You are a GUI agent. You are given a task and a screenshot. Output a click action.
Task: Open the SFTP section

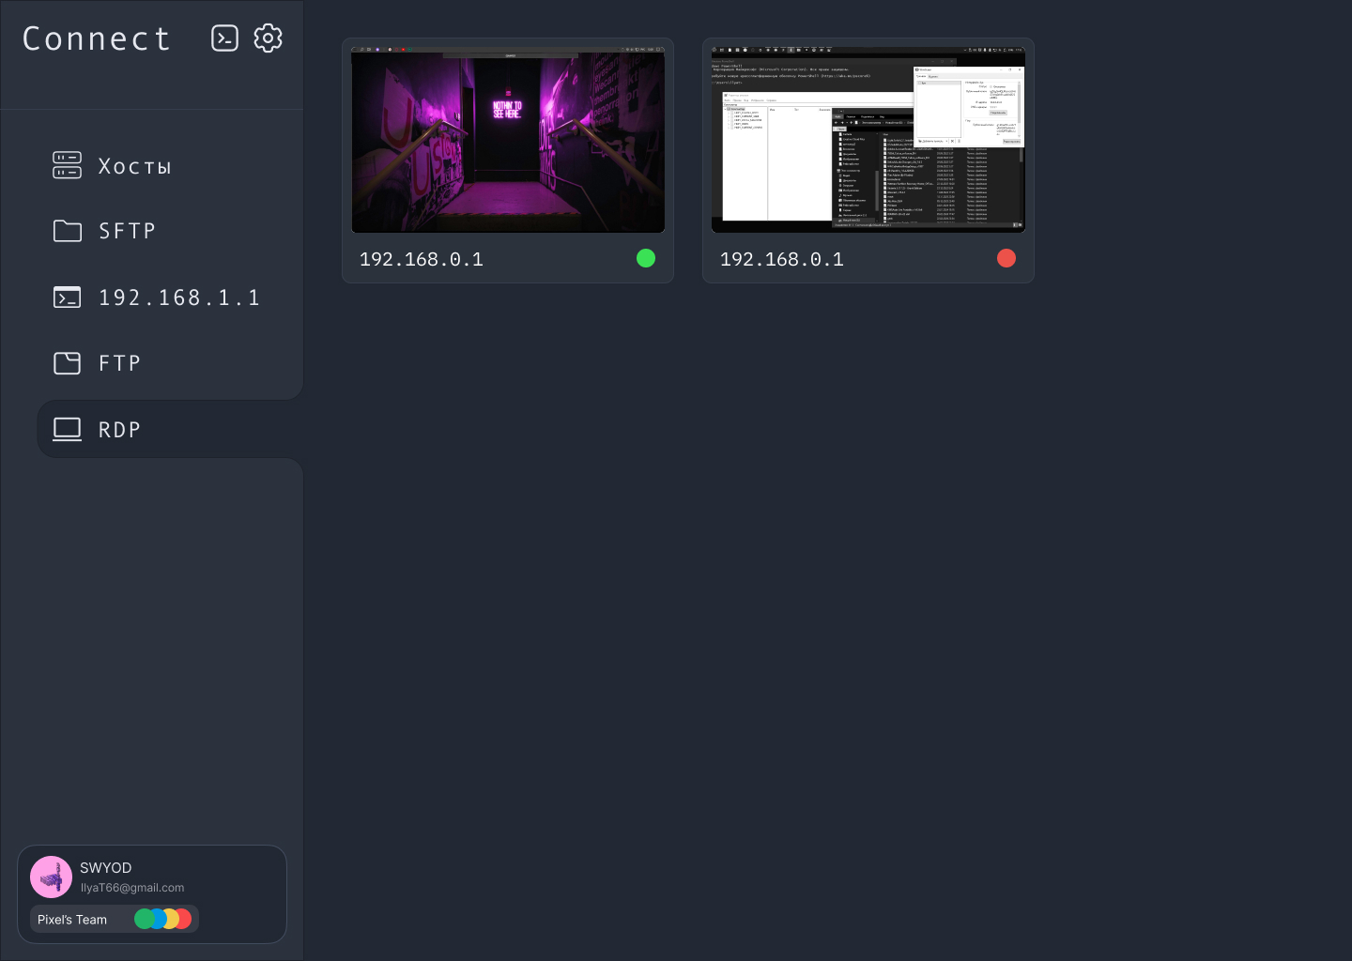click(127, 231)
